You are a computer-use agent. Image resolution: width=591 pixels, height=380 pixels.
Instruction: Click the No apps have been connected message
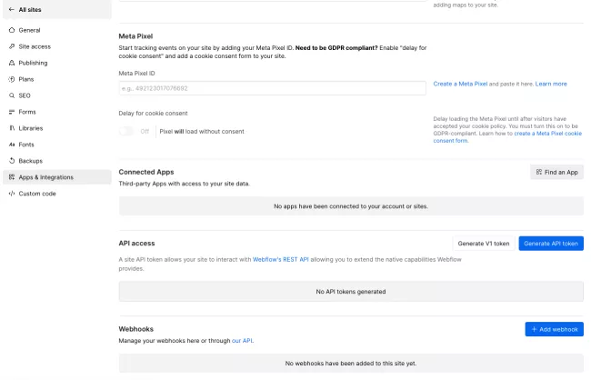pyautogui.click(x=351, y=206)
